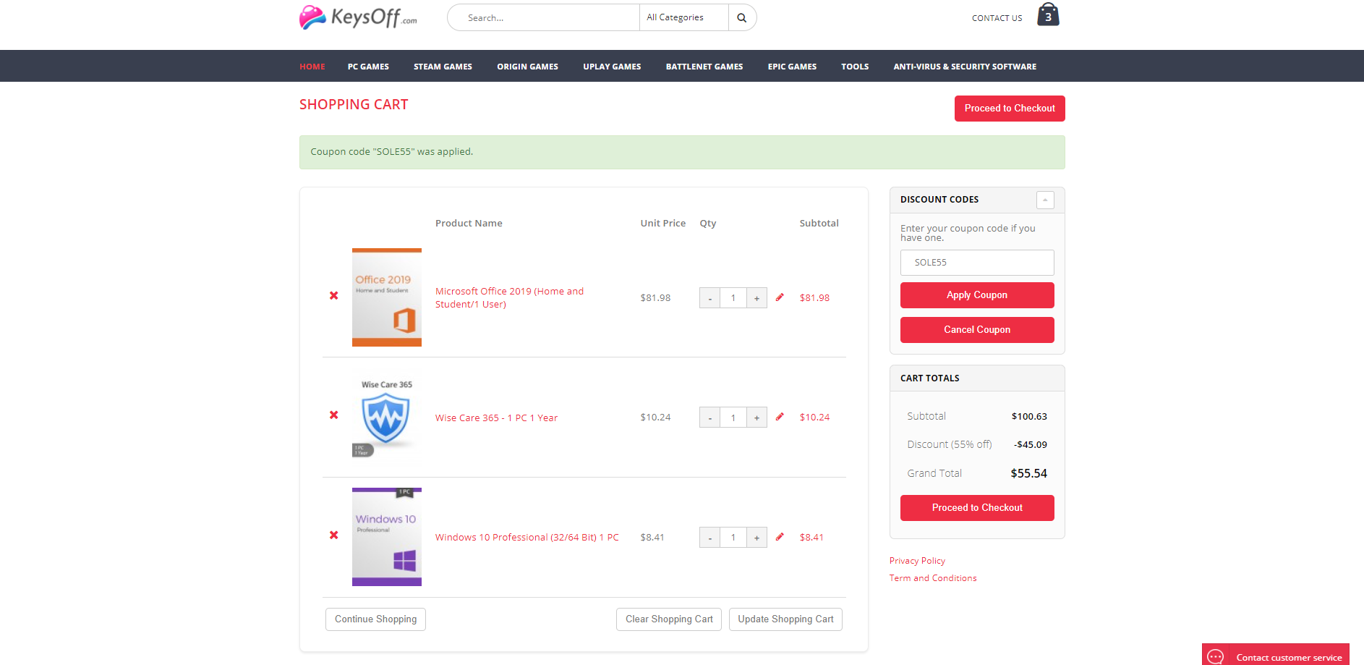This screenshot has height=665, width=1364.
Task: Open the Windows 10 product thumbnail
Action: tap(387, 537)
